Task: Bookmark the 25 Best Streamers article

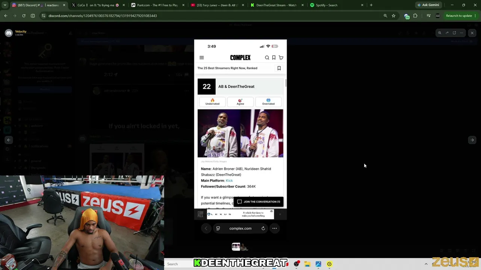Action: (x=279, y=68)
